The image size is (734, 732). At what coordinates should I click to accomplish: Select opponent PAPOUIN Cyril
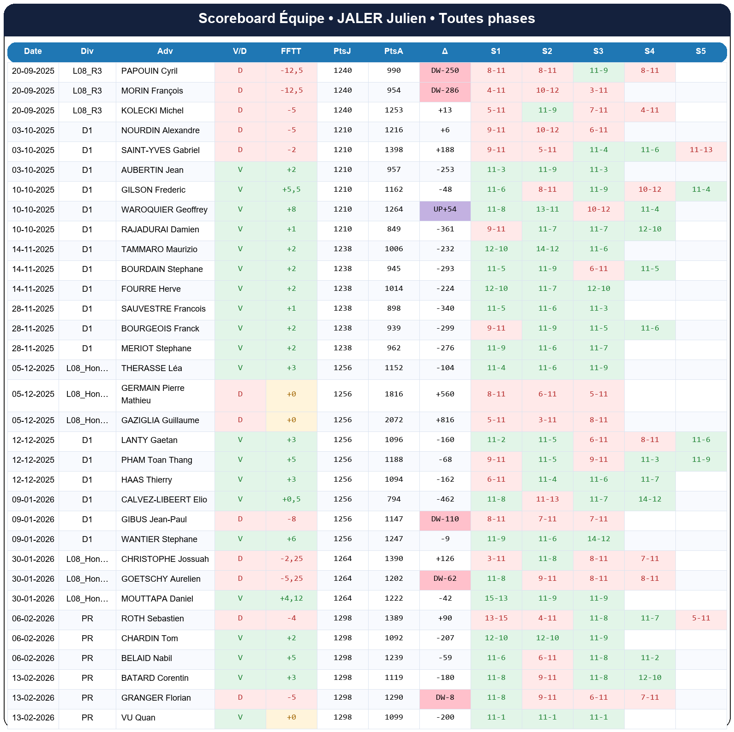[x=149, y=71]
